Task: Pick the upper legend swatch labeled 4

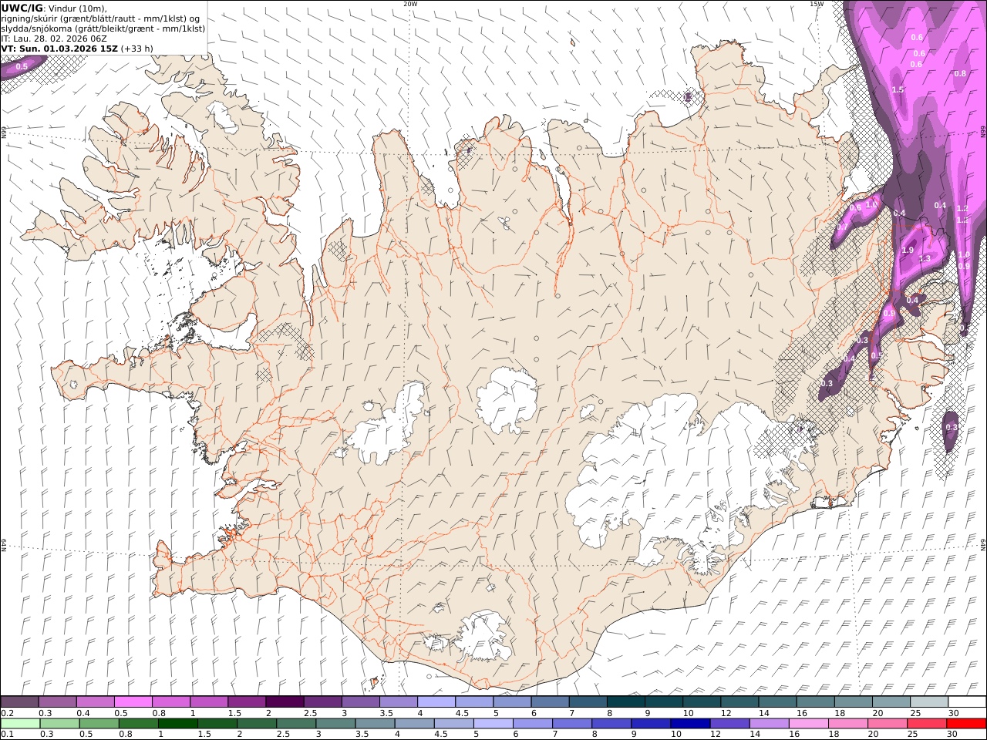Action: coord(436,702)
